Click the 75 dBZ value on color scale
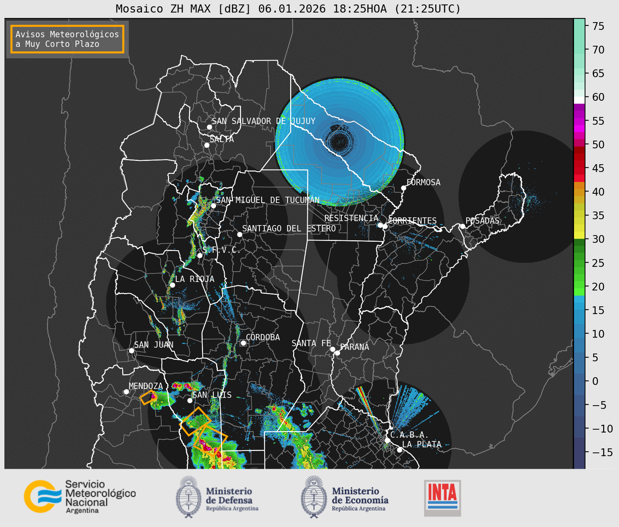 coord(599,26)
